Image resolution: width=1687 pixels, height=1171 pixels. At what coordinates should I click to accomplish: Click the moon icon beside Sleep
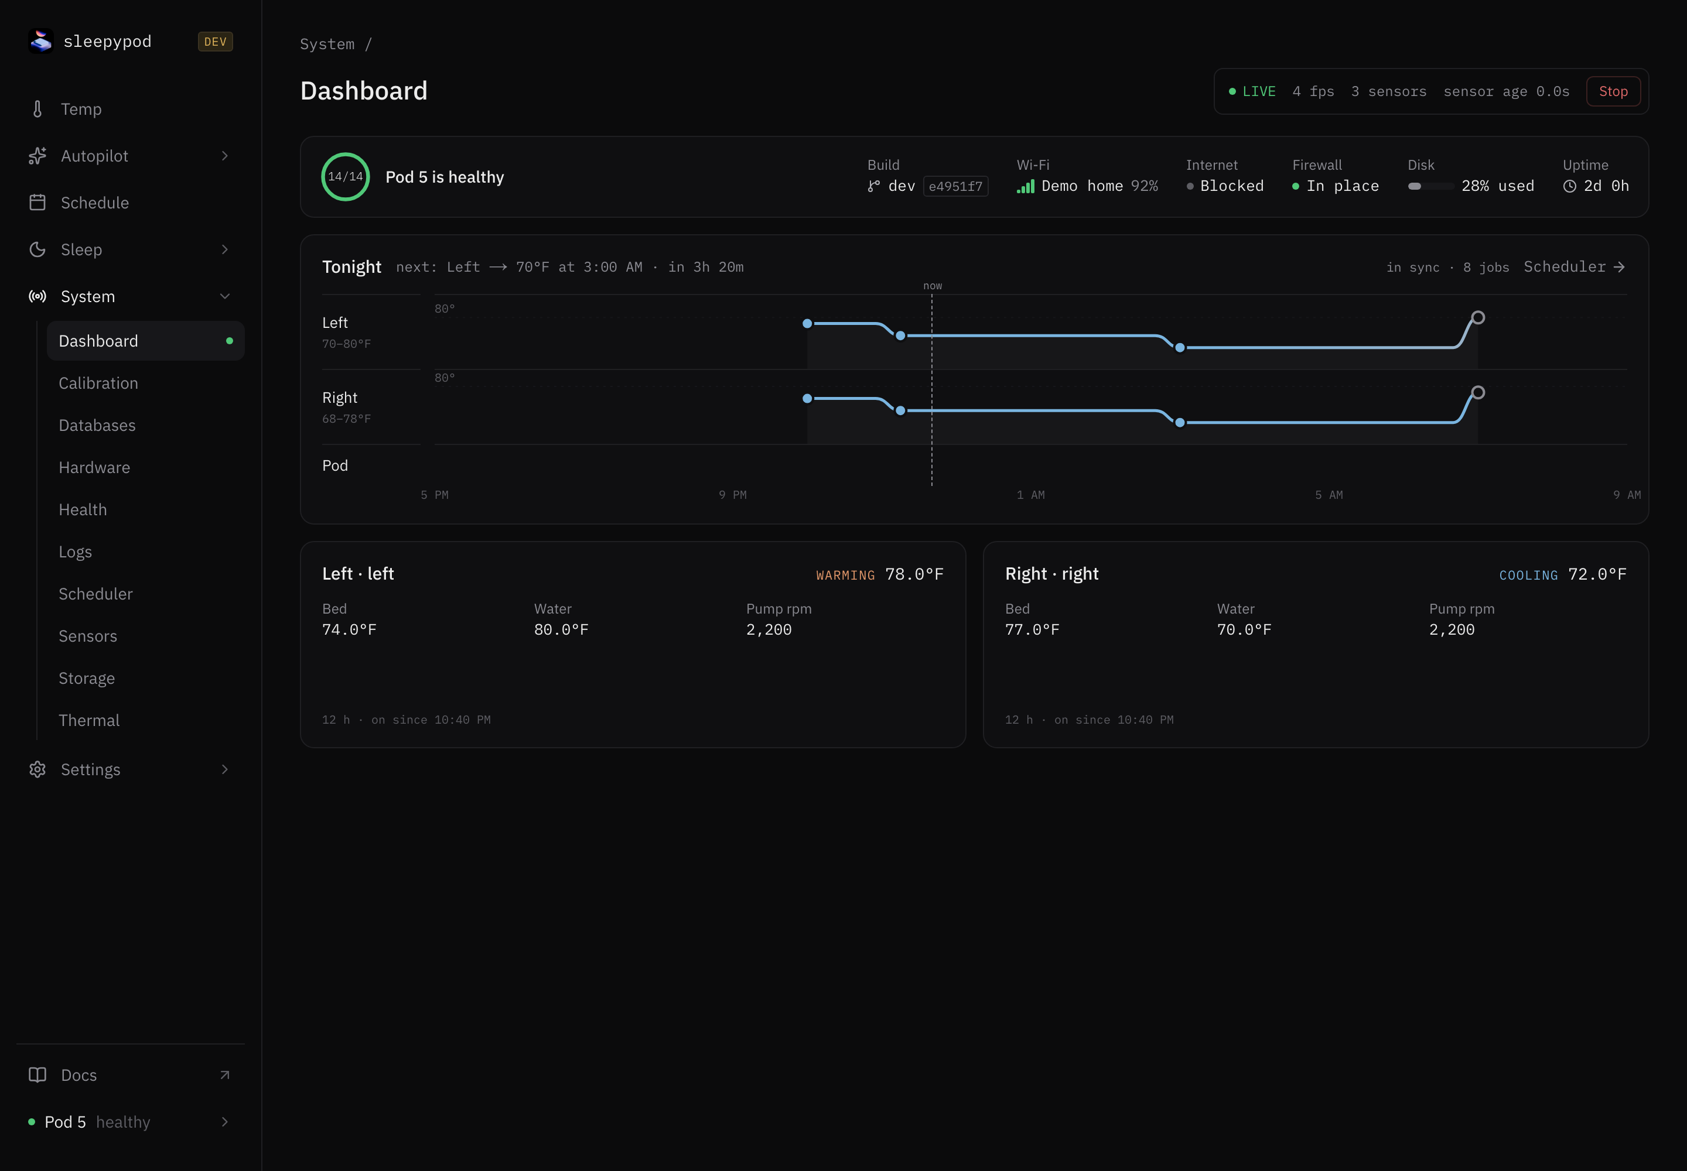(37, 249)
